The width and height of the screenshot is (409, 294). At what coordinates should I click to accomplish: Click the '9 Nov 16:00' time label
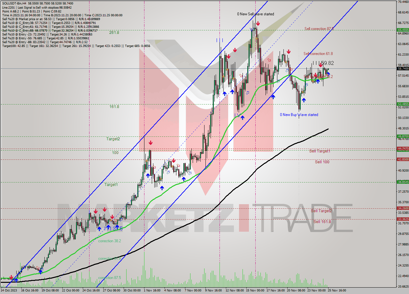214,290
